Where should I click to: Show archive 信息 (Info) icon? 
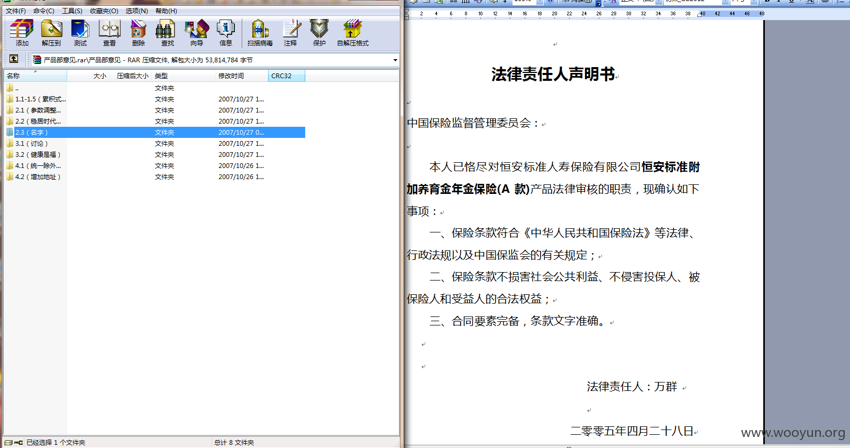pyautogui.click(x=226, y=32)
